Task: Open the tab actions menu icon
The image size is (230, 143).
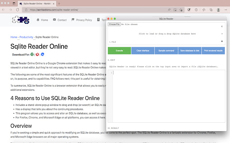Action: tap(14, 4)
